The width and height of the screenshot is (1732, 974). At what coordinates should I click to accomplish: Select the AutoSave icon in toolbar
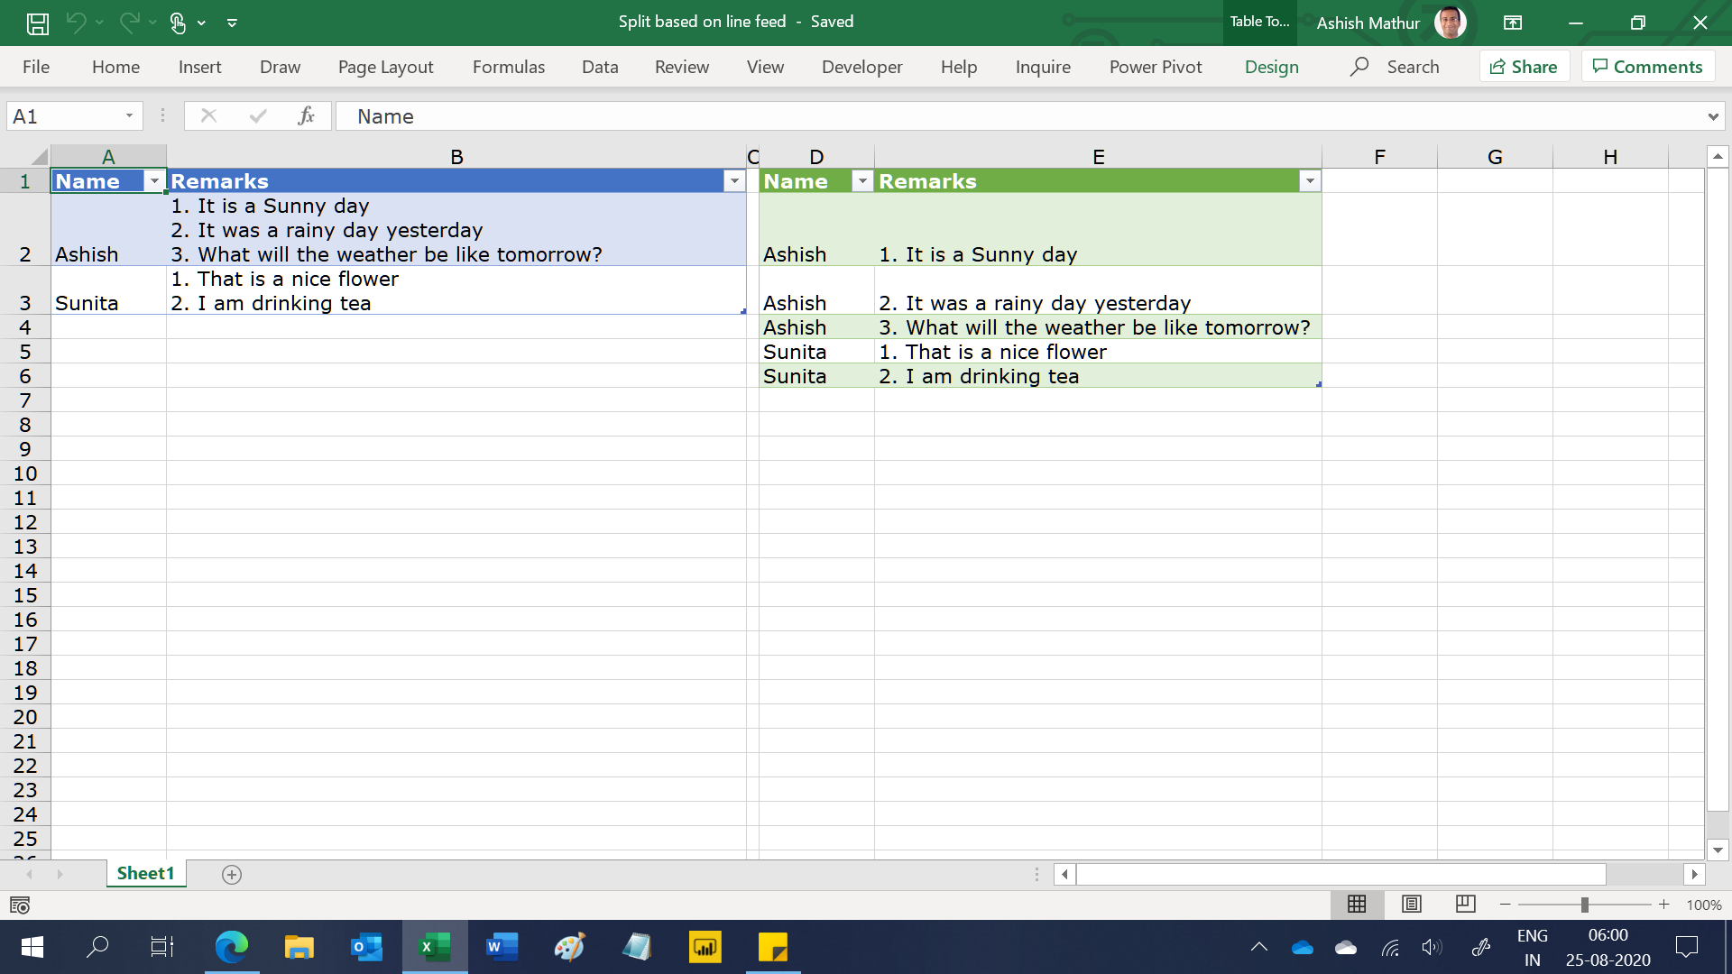pos(36,22)
